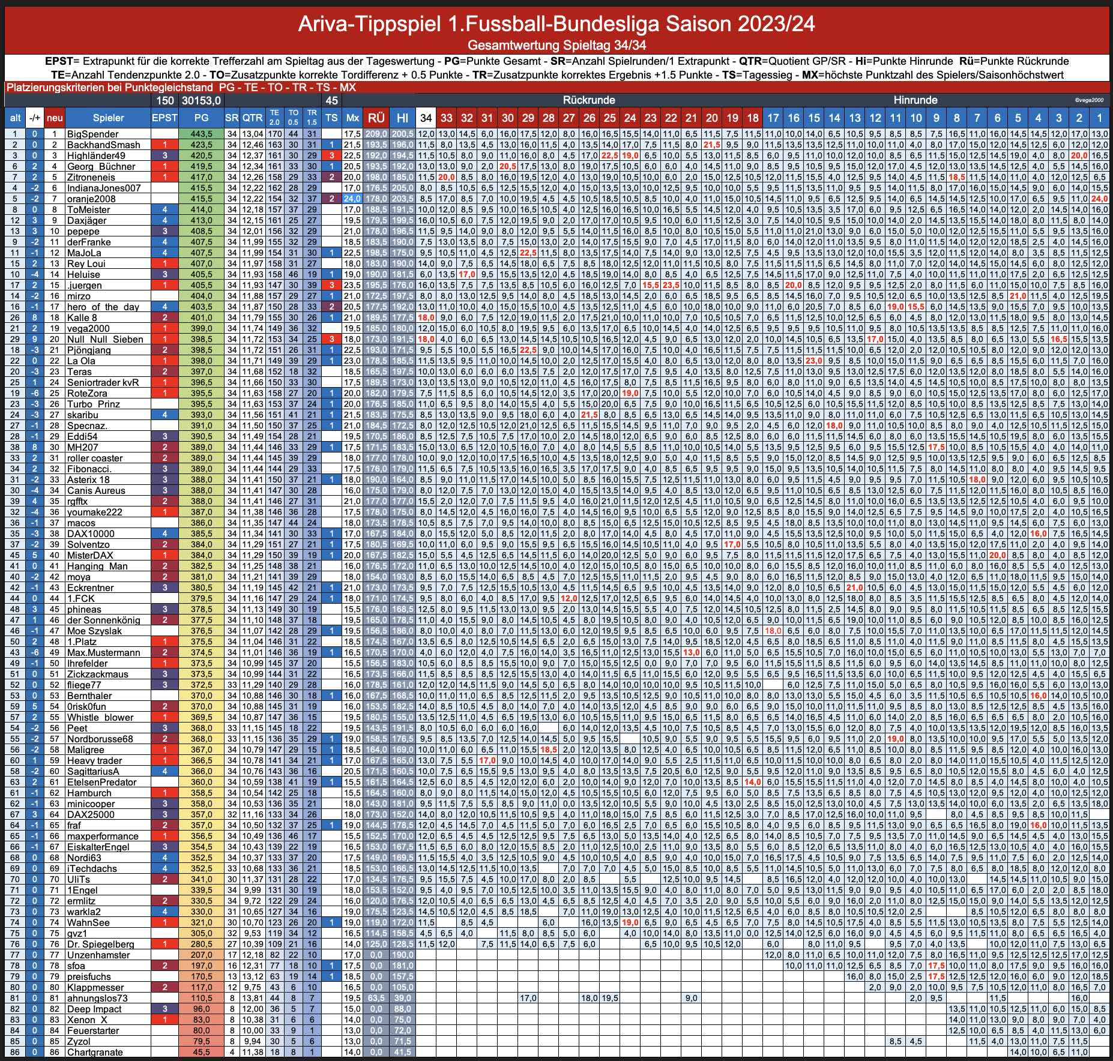
Task: Select the 'Rückrunde' section header
Action: pos(588,100)
